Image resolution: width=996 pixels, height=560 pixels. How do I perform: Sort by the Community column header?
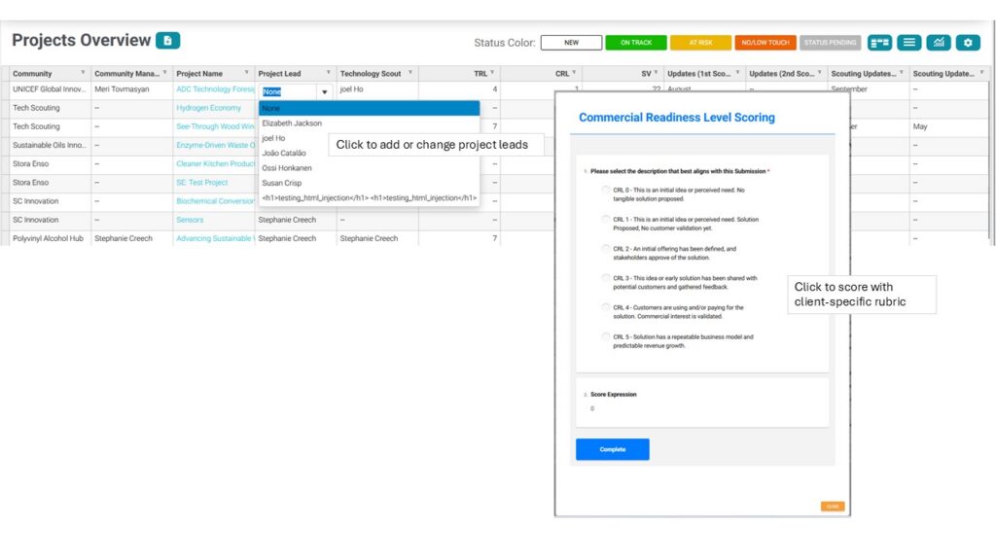(32, 74)
